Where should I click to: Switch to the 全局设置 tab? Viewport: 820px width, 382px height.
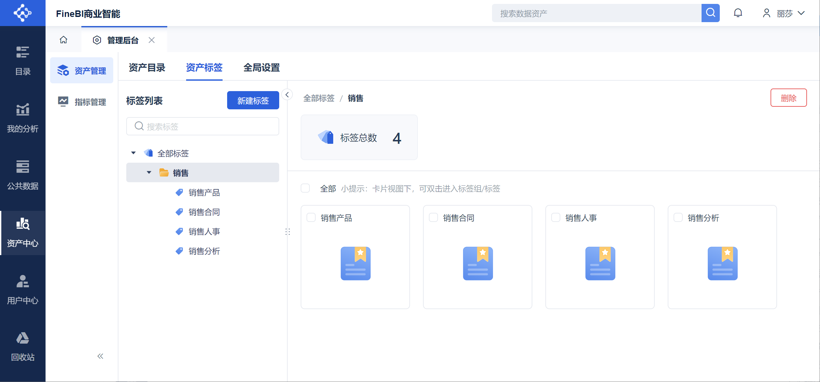pos(261,67)
